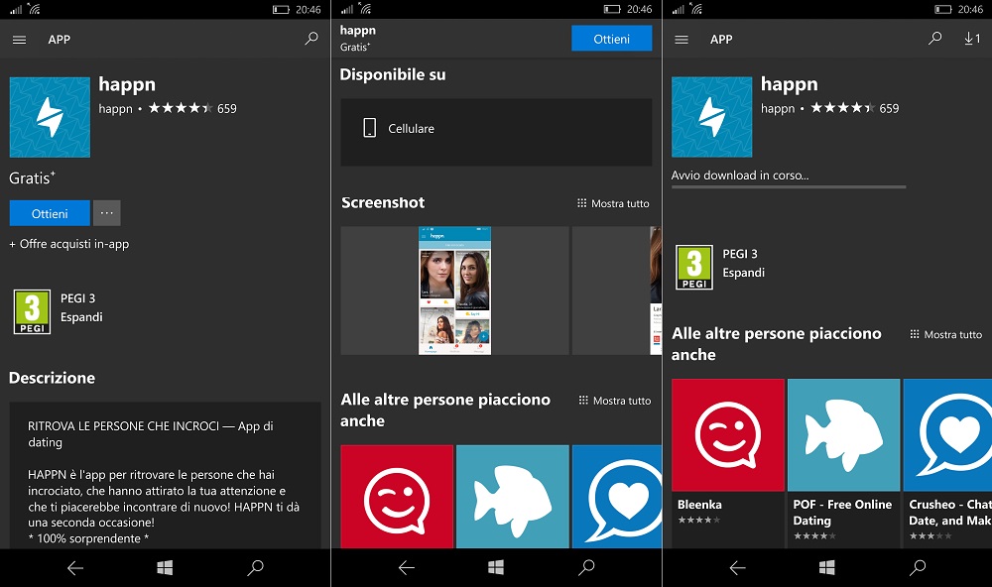This screenshot has width=992, height=587.
Task: Tap bottom search button on right screen
Action: 918,567
